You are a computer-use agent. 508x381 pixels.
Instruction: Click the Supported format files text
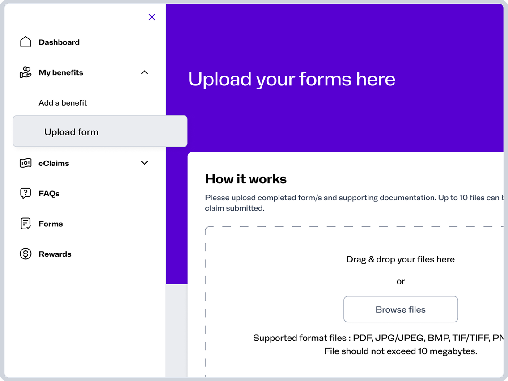(x=378, y=338)
